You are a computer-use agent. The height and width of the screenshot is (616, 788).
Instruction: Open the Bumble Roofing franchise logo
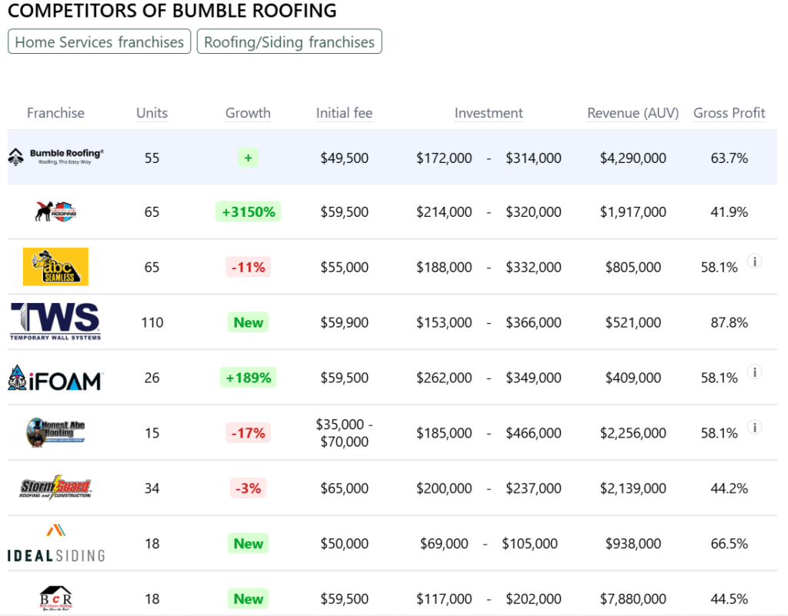click(55, 157)
